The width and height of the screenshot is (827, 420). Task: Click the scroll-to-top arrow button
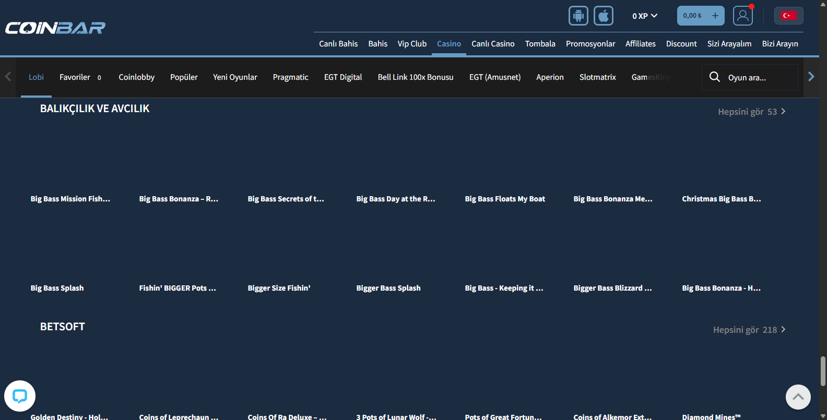click(798, 397)
